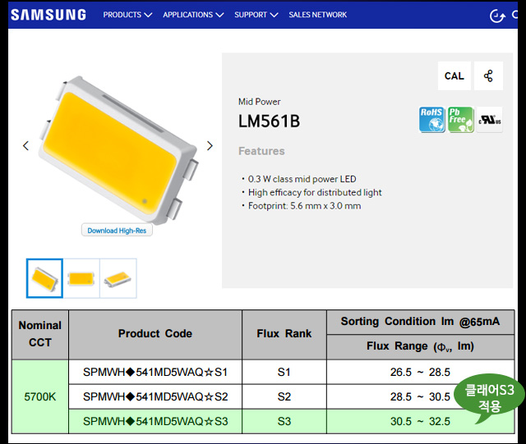Click the Pb Free badge
The height and width of the screenshot is (444, 526).
point(460,120)
